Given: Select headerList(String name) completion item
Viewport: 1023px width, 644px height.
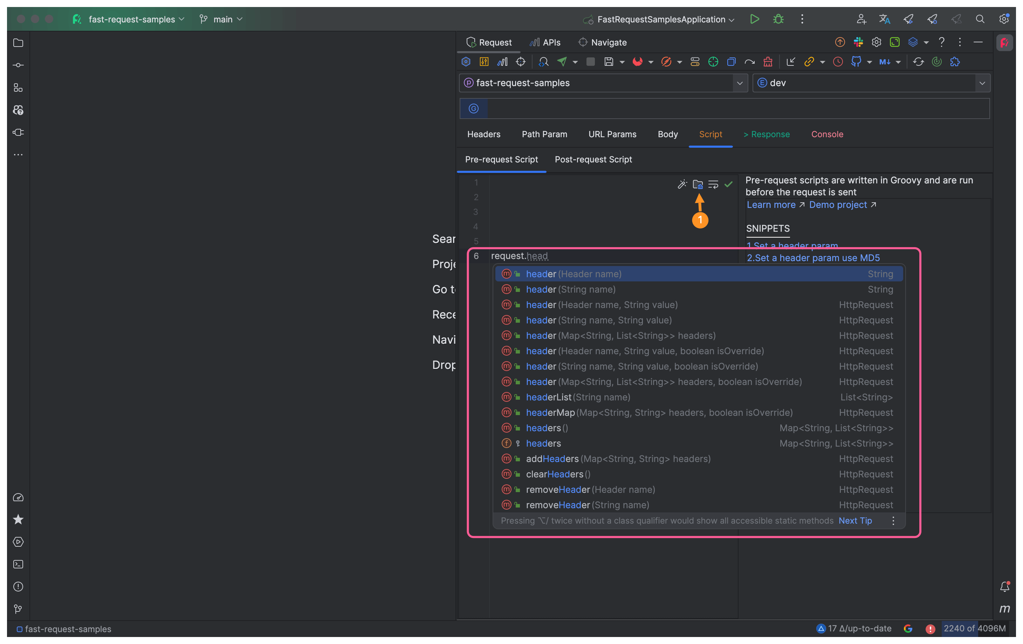Looking at the screenshot, I should pos(578,397).
